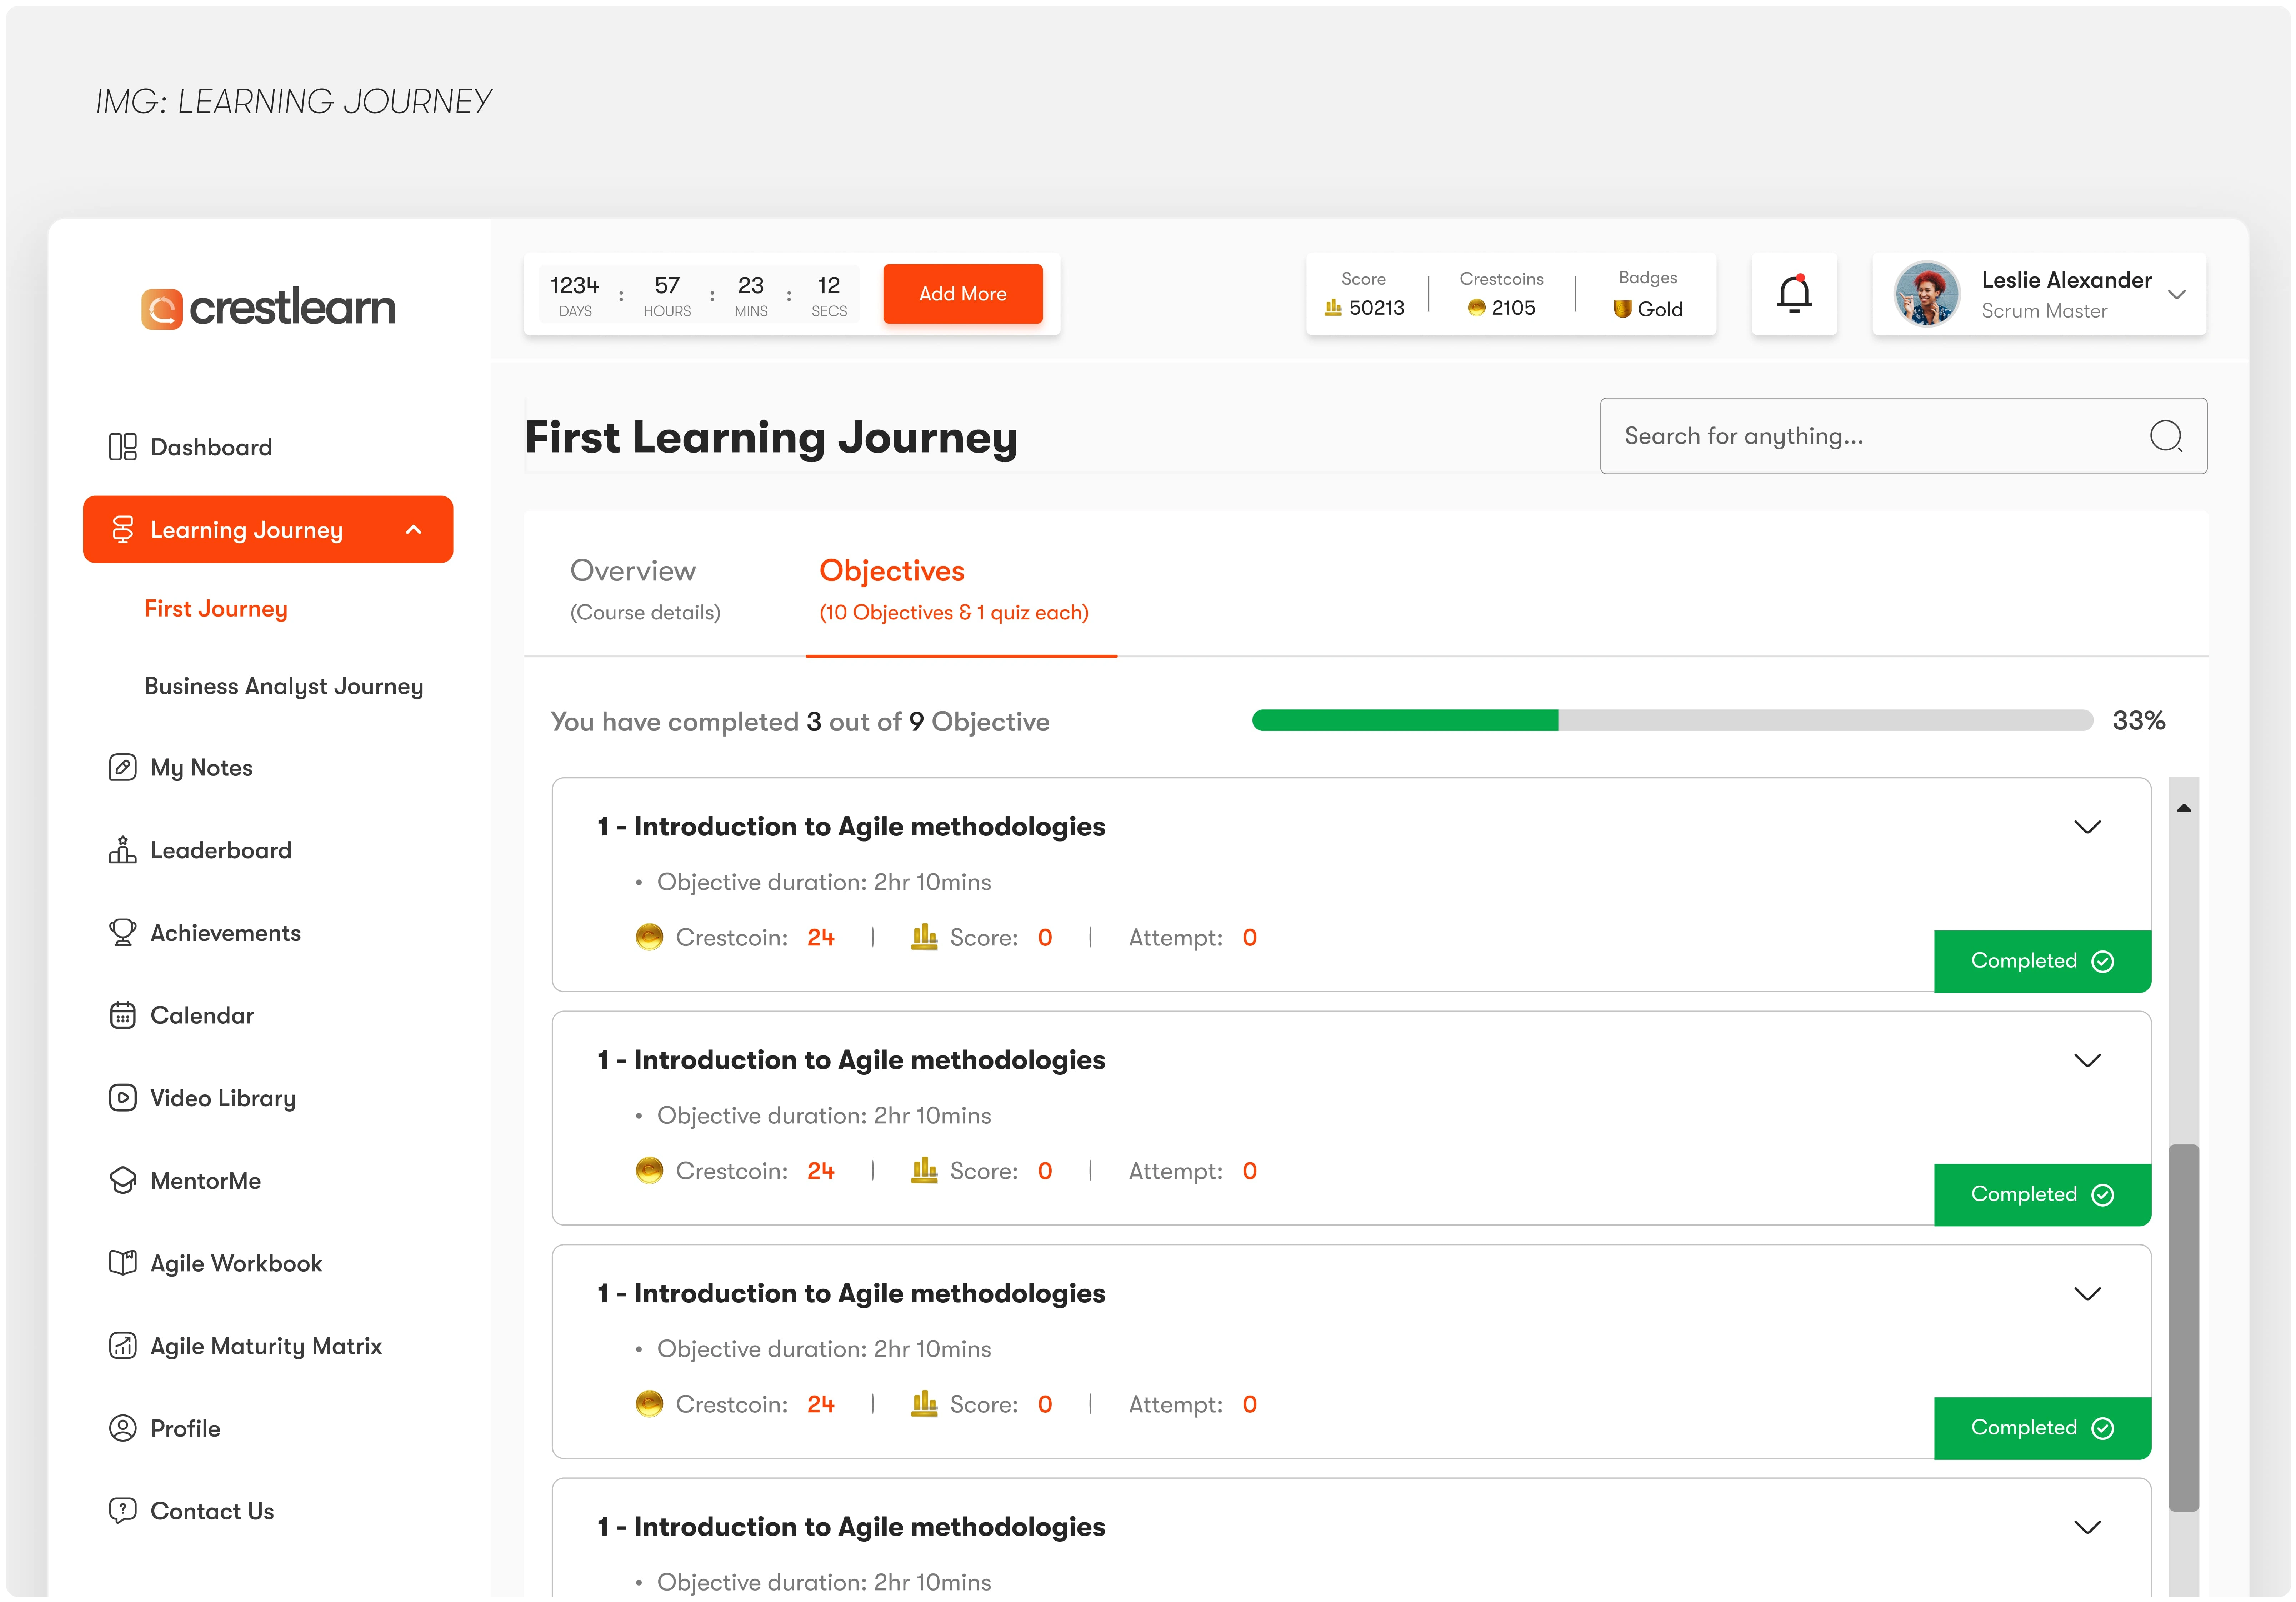Click first card's Objective duration text
Image resolution: width=2296 pixels, height=1602 pixels.
[824, 882]
